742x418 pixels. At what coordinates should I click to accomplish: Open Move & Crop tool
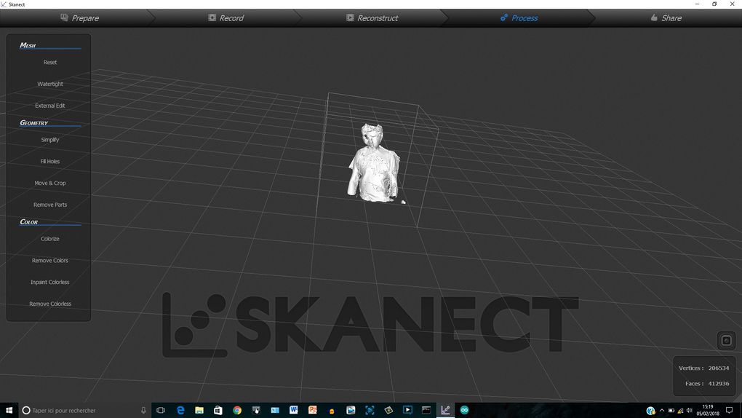(50, 184)
